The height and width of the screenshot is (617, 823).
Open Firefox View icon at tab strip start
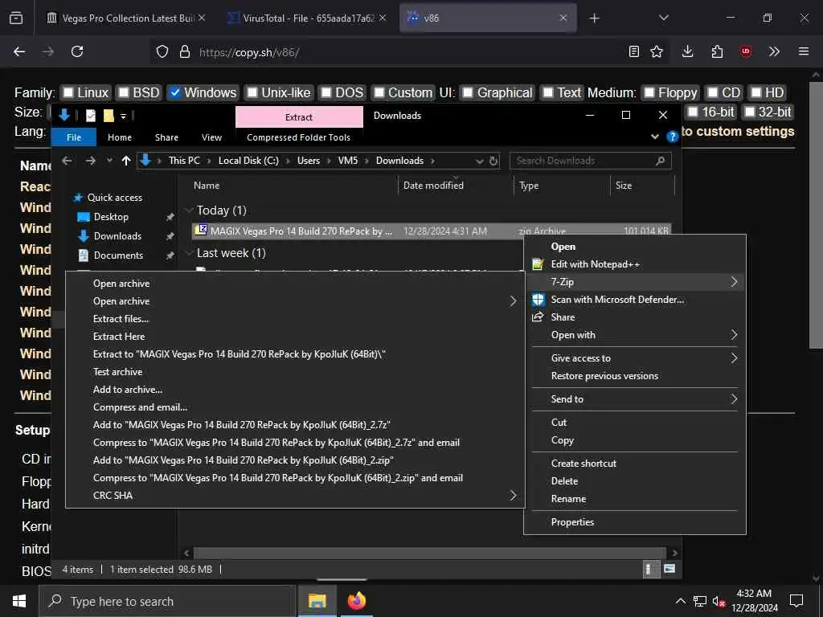16,18
